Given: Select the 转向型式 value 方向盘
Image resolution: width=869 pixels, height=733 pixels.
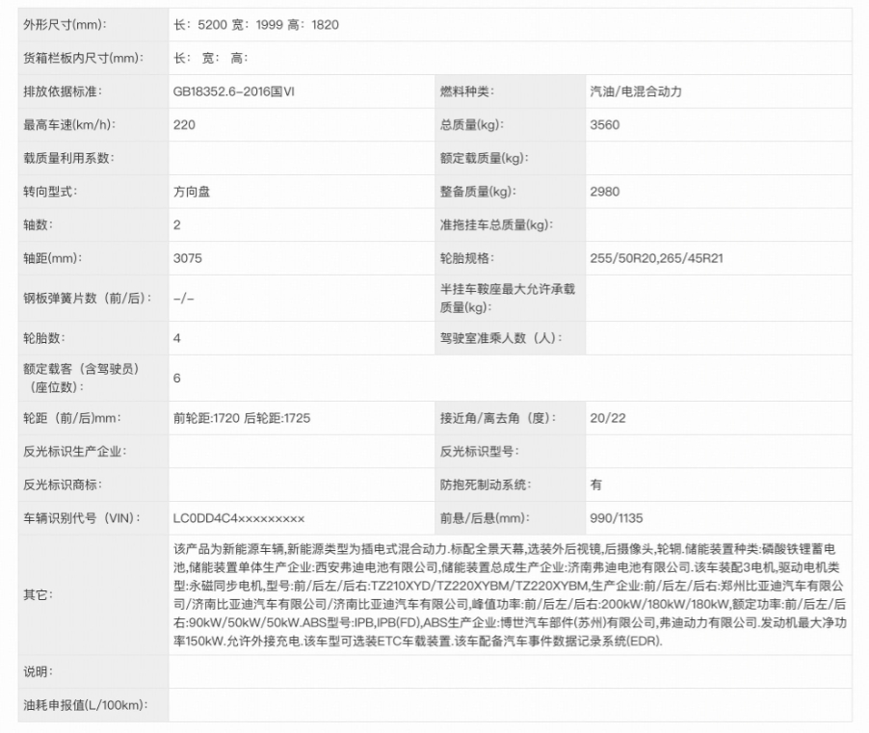Looking at the screenshot, I should [x=192, y=192].
